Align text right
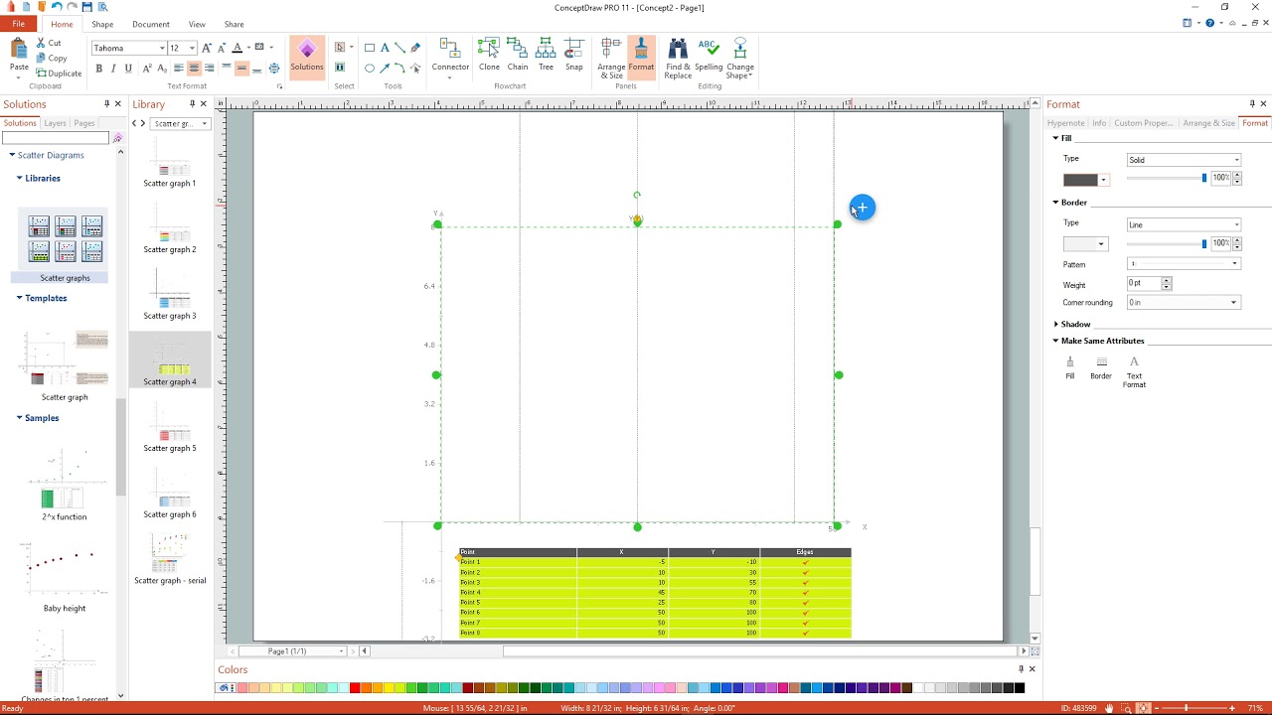The image size is (1272, 715). point(209,69)
